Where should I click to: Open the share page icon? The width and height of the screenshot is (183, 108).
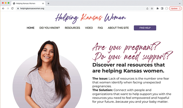[x=147, y=9]
